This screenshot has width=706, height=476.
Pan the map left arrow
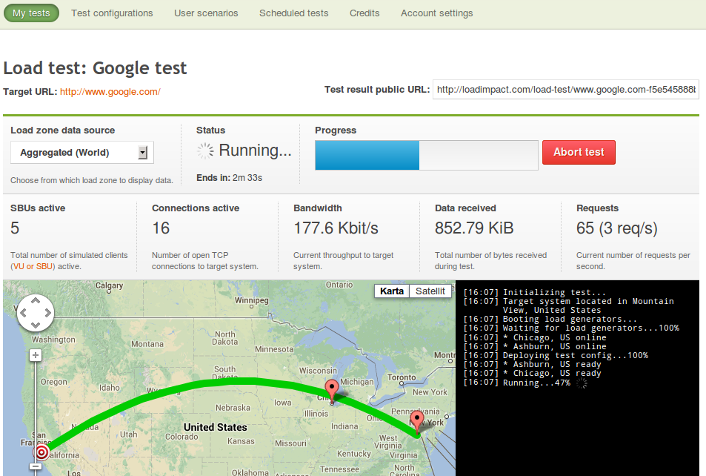click(x=23, y=313)
